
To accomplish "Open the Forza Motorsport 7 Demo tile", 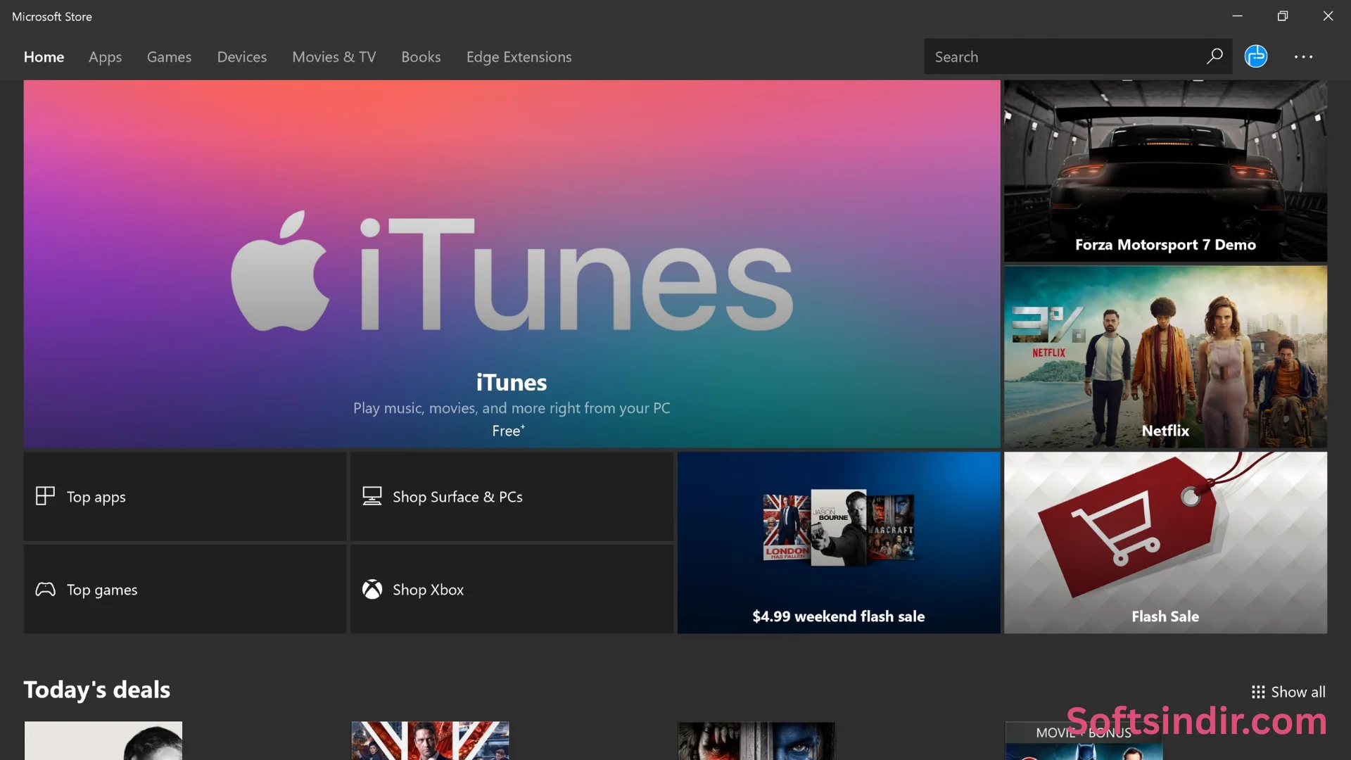I will (1165, 171).
